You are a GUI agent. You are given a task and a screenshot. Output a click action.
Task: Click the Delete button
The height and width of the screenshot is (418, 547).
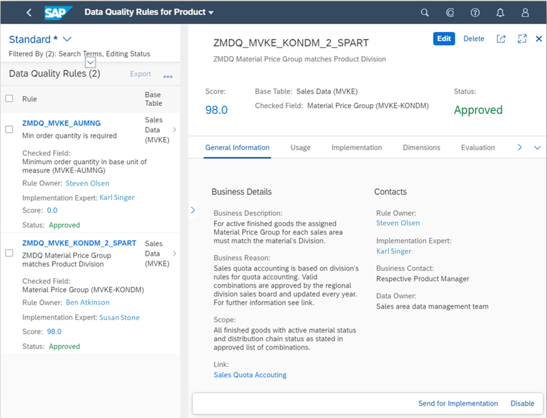coord(474,39)
